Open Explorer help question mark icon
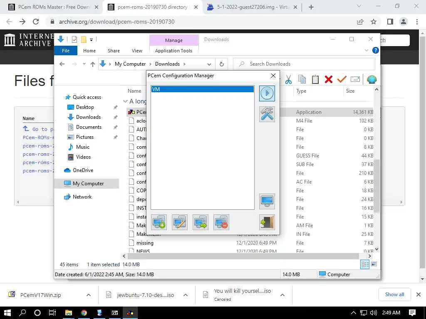 [x=376, y=50]
